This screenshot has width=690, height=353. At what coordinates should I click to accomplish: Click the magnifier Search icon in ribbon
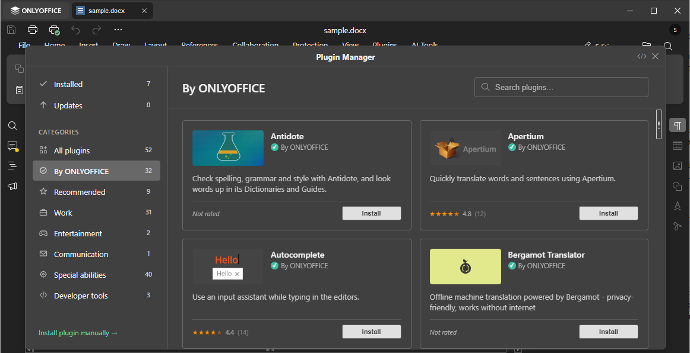click(668, 46)
